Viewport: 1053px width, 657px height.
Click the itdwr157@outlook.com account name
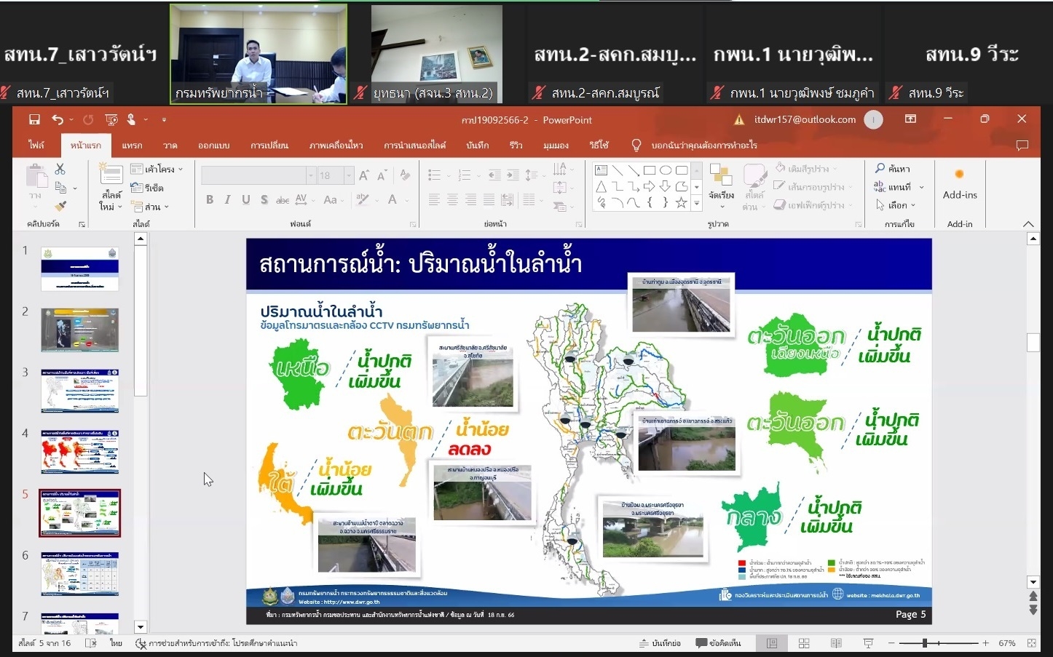(x=805, y=119)
